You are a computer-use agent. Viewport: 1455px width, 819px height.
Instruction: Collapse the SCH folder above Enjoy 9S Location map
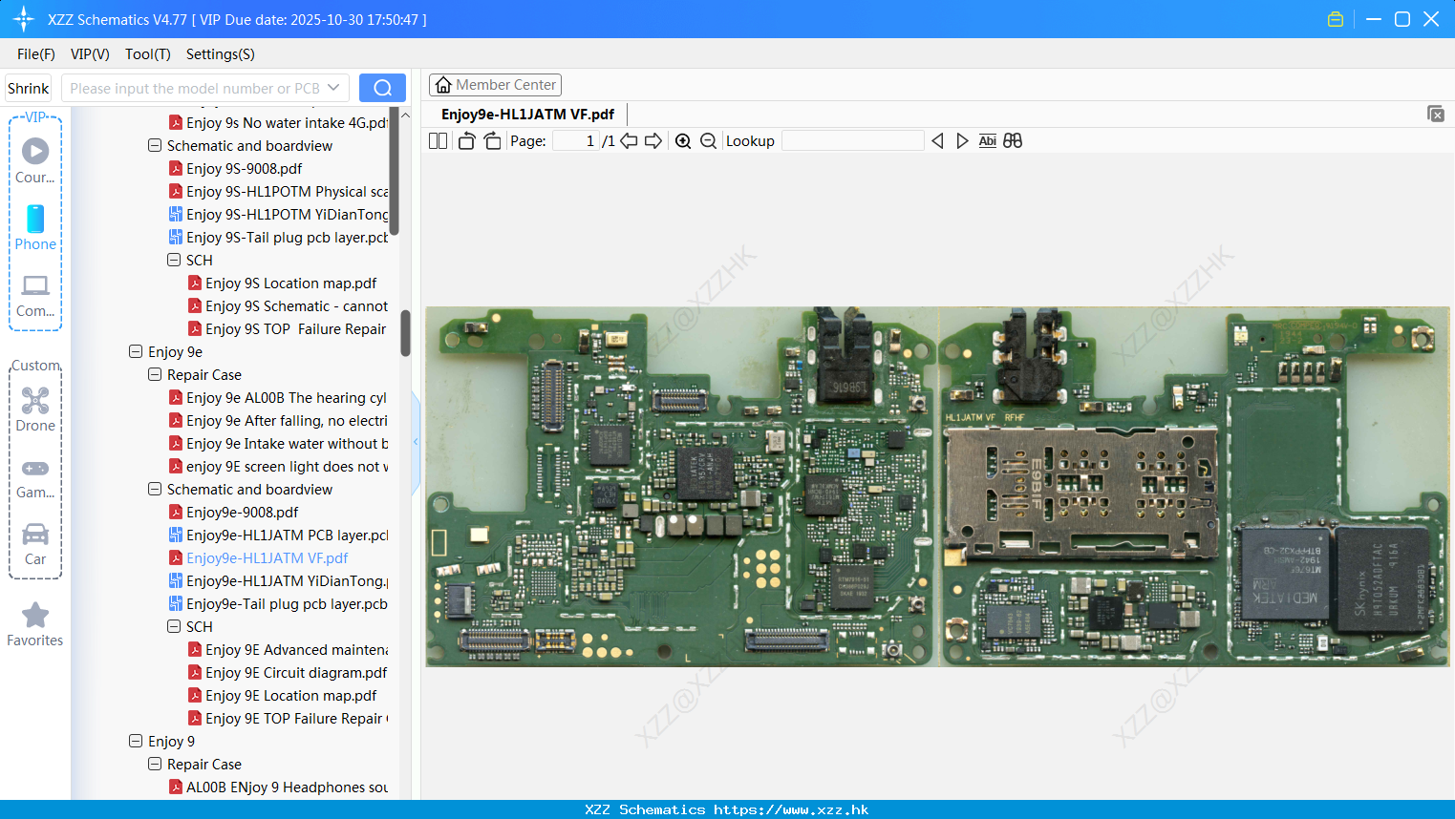pyautogui.click(x=174, y=260)
